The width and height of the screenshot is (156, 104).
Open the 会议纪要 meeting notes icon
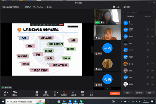coord(73,92)
